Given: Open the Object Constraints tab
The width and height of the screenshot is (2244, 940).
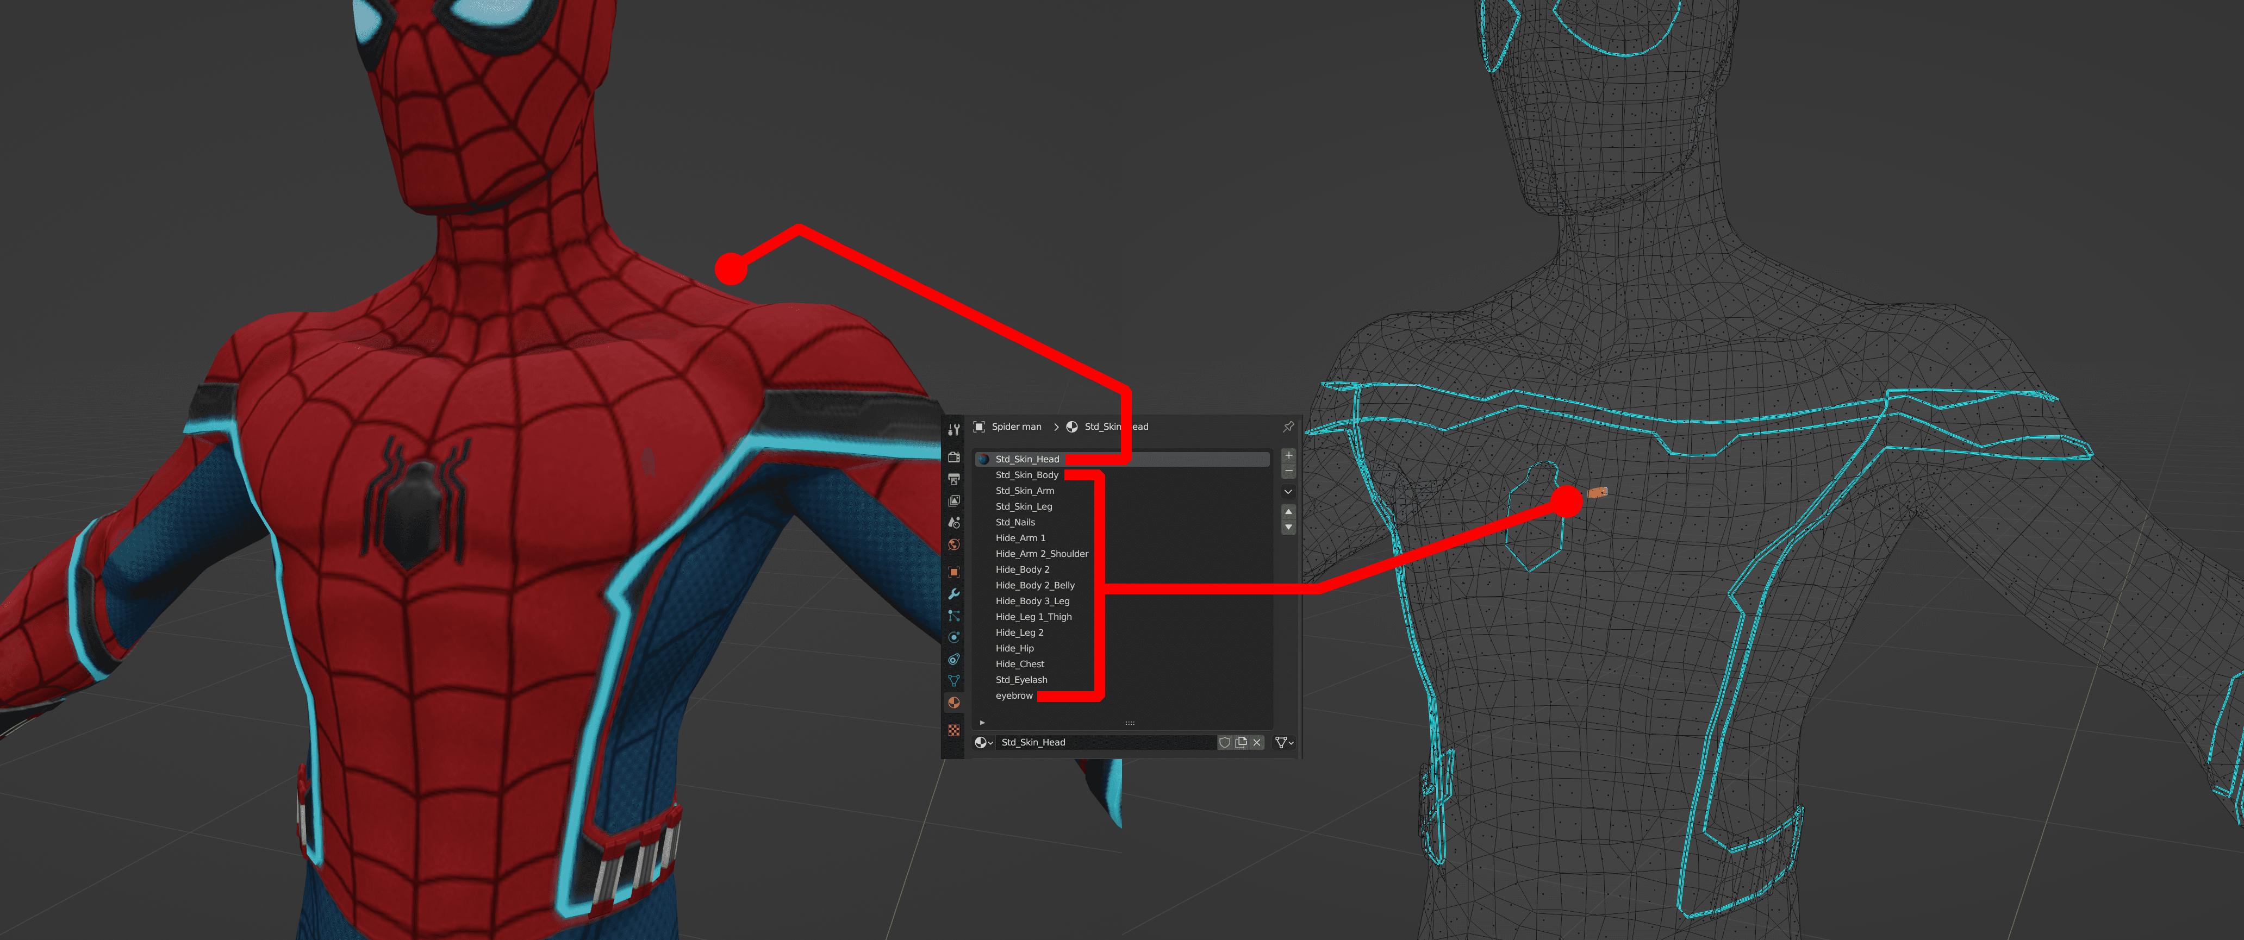Looking at the screenshot, I should coord(954,659).
